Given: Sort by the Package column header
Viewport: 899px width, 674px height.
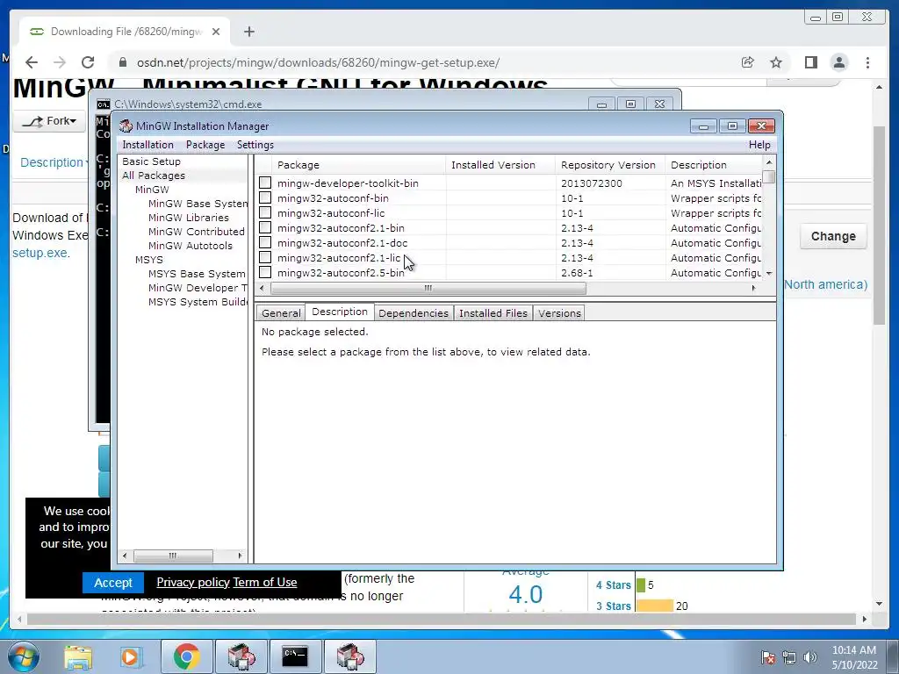Looking at the screenshot, I should [x=358, y=165].
